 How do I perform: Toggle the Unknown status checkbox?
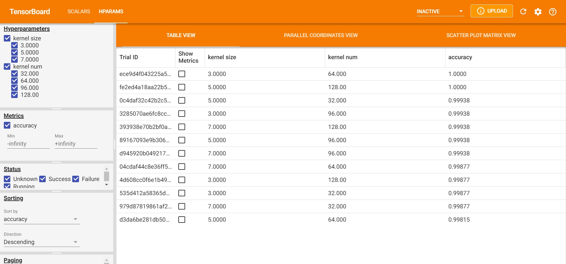coord(7,179)
